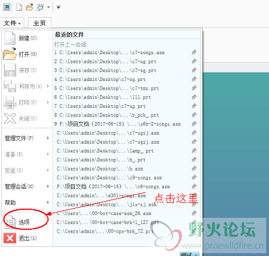This screenshot has height=256, width=269.
Task: Expand the 管理会话 (Manage Session) submenu
Action: click(27, 186)
